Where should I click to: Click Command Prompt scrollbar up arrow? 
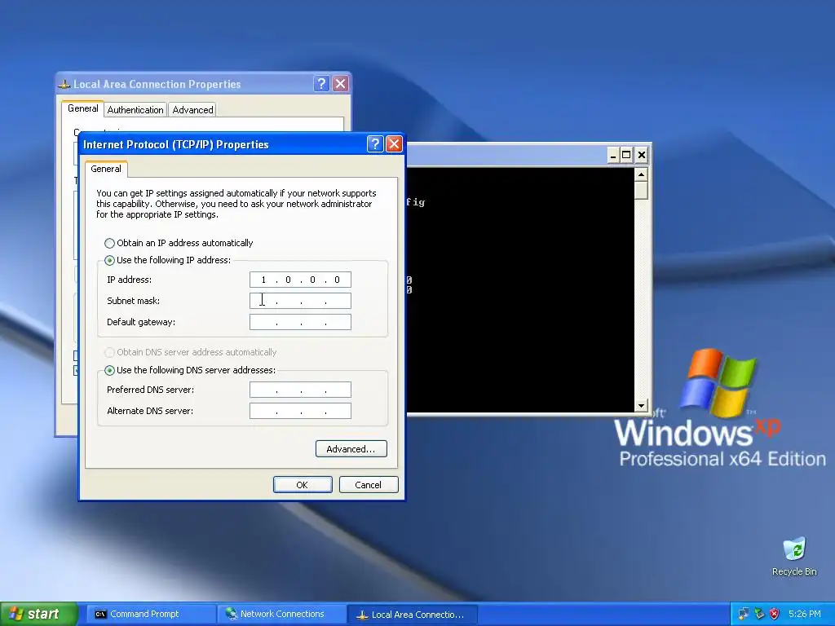click(641, 174)
